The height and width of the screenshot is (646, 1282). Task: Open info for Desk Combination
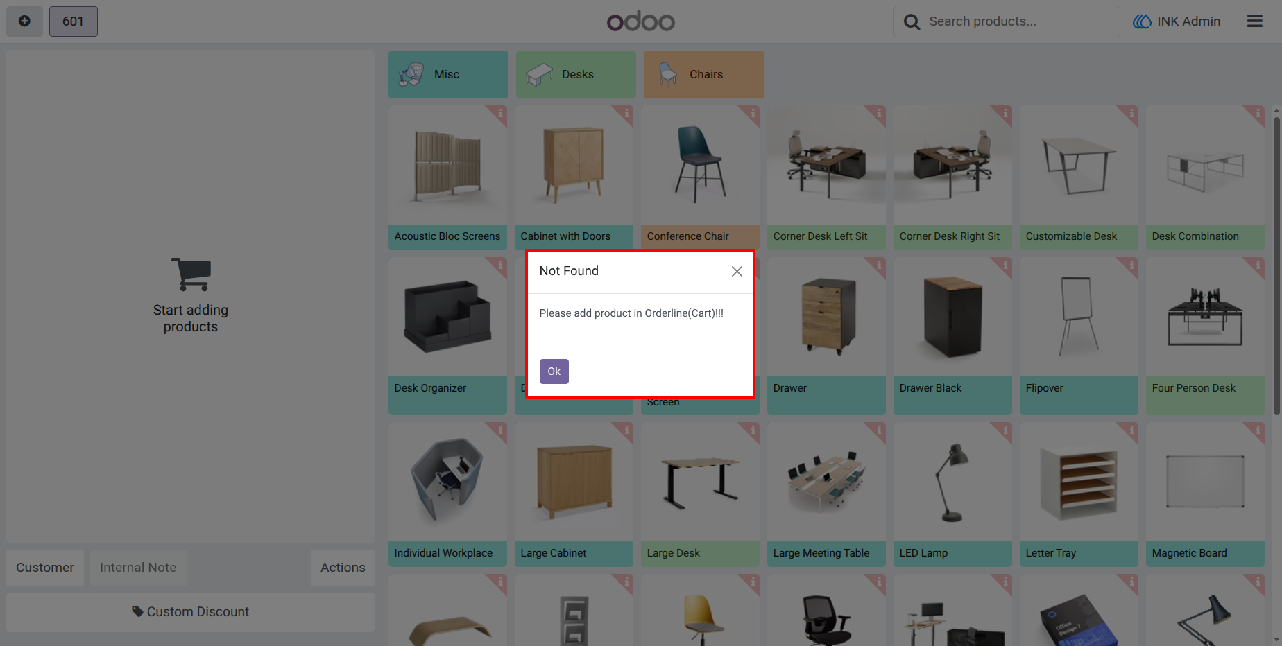pyautogui.click(x=1256, y=114)
